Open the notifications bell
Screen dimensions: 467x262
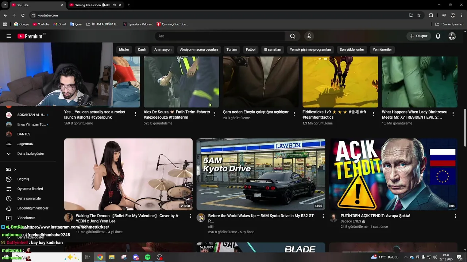pyautogui.click(x=438, y=36)
